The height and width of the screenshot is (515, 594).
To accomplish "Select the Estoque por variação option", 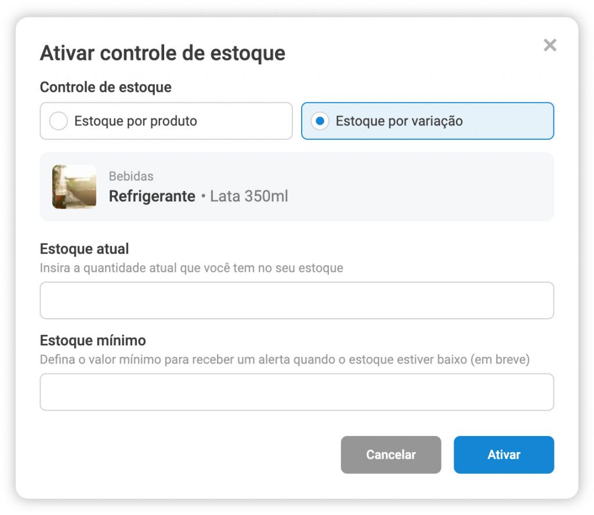I will tap(427, 121).
